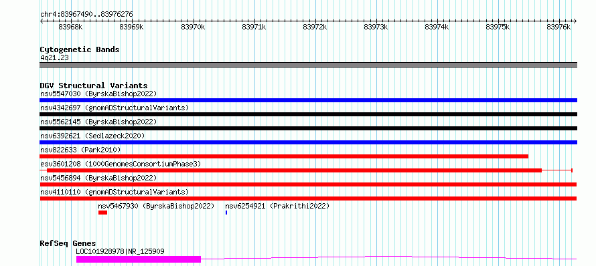Click the red nsv822633 variant bar
The height and width of the screenshot is (266, 596).
point(284,156)
